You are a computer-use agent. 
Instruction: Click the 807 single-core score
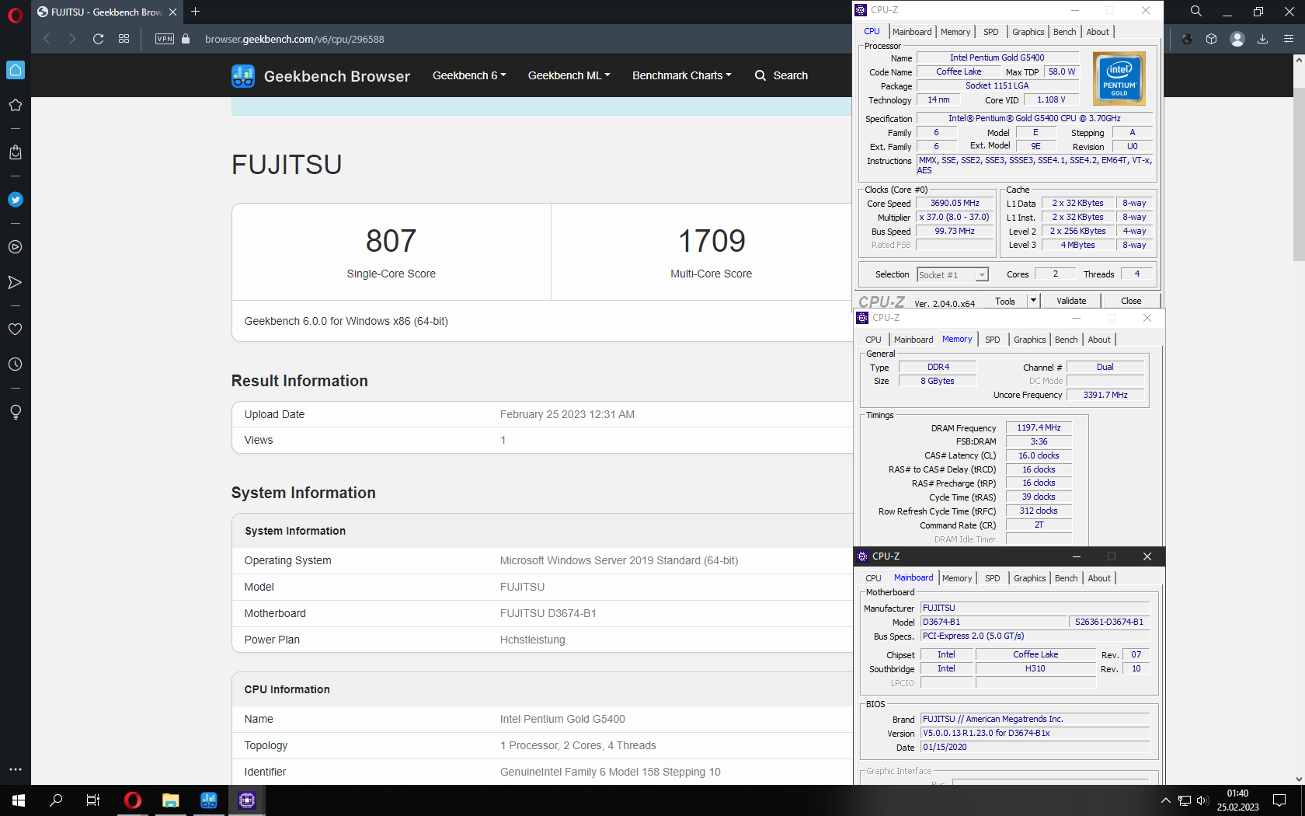pyautogui.click(x=391, y=241)
